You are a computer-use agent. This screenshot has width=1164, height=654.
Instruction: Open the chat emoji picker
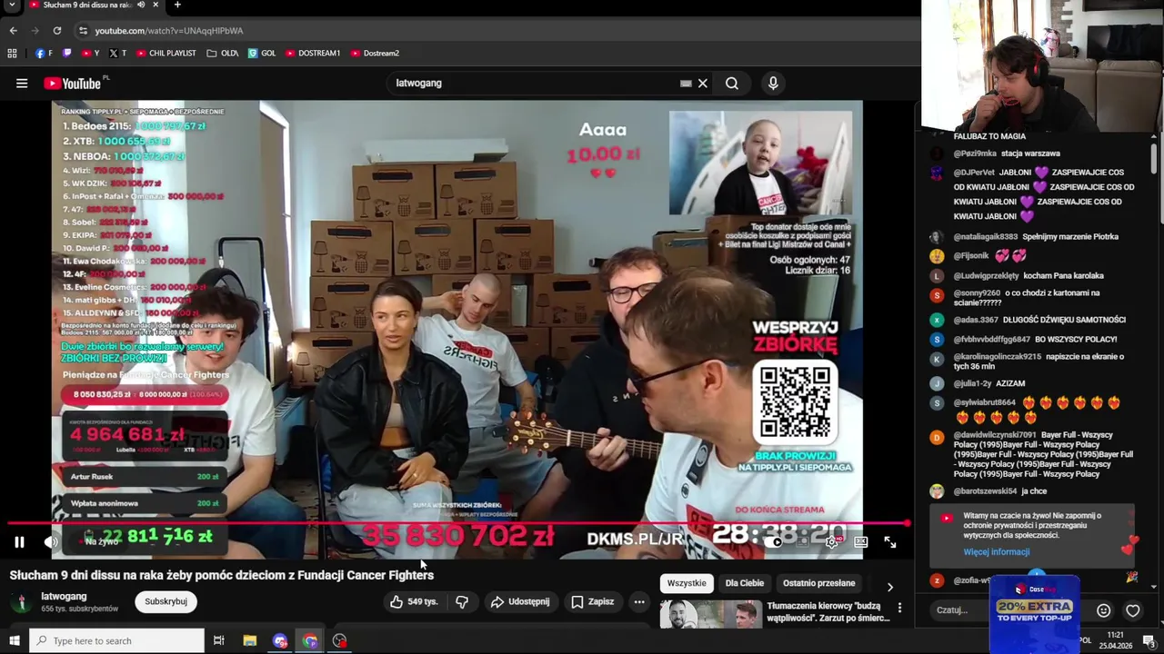click(x=1104, y=610)
